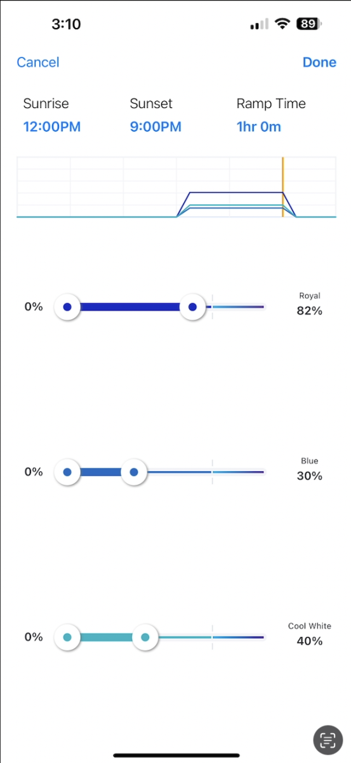Click the Cool White 40% value label

(x=310, y=641)
